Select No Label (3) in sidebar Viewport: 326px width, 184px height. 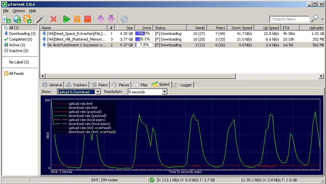coord(19,62)
